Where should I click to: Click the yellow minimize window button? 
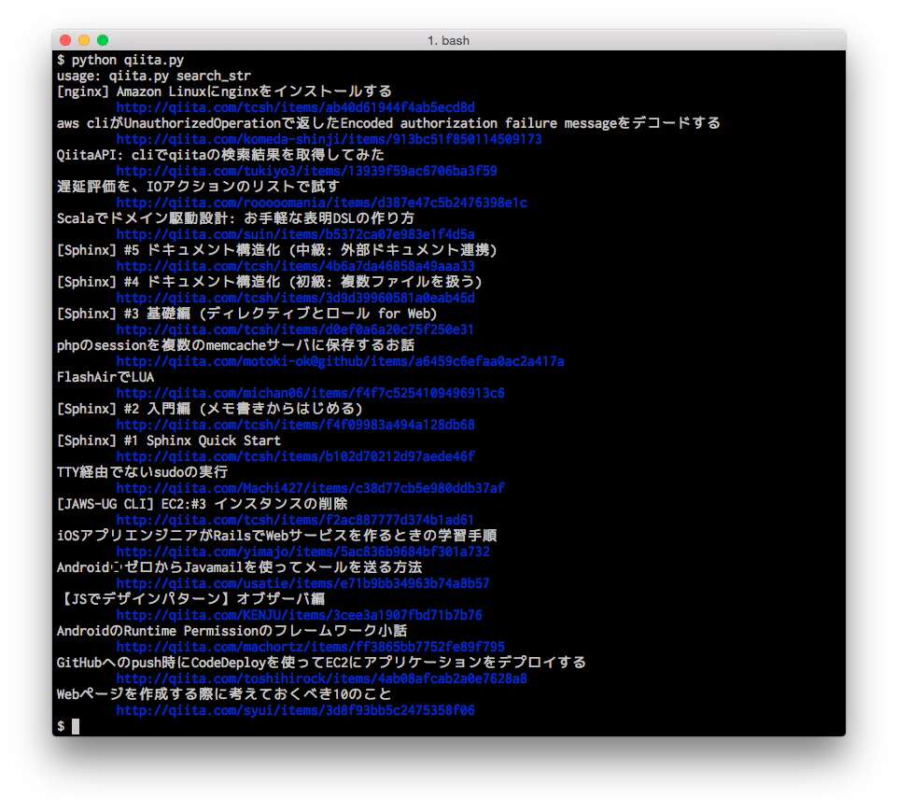click(x=84, y=40)
